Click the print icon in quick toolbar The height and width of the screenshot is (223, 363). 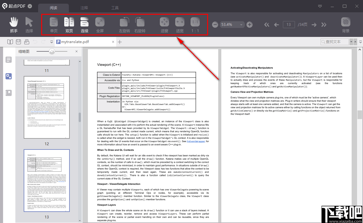tap(27, 42)
